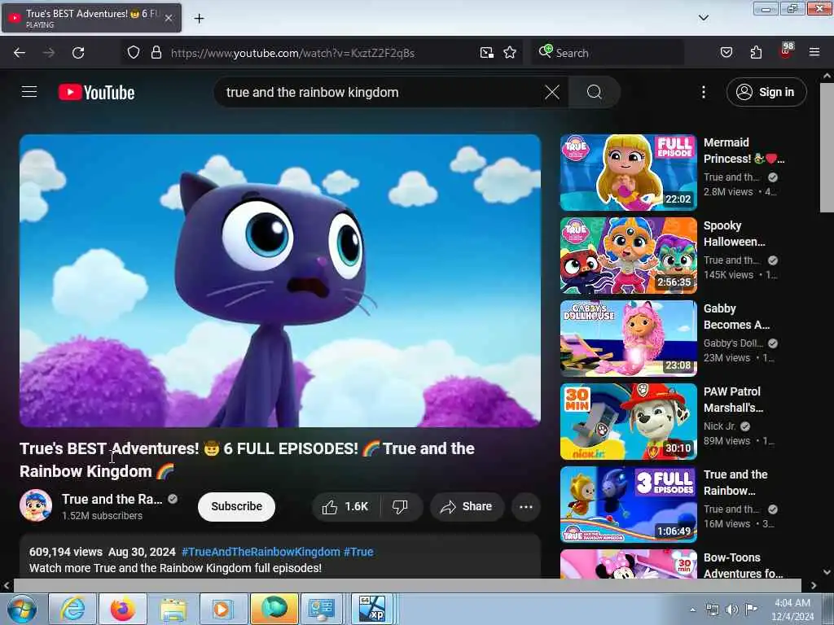Image resolution: width=834 pixels, height=625 pixels.
Task: Click the extension icon with 98 badge
Action: (786, 50)
